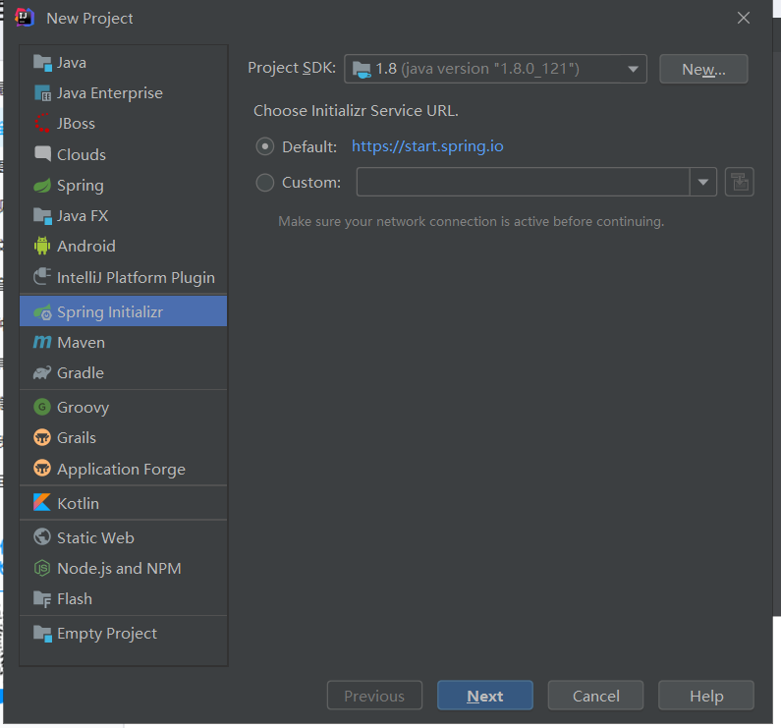Click the 'Default:' label

(309, 147)
